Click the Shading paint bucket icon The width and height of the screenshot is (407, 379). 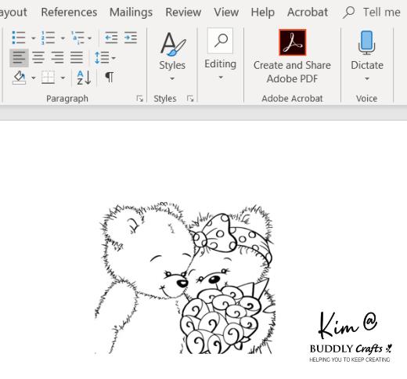(x=20, y=78)
